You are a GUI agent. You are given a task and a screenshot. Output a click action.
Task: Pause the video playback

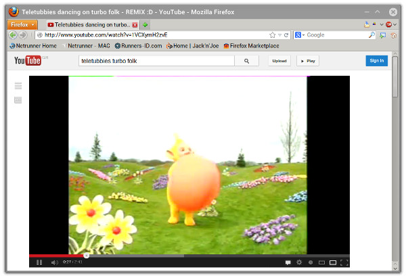coord(39,262)
